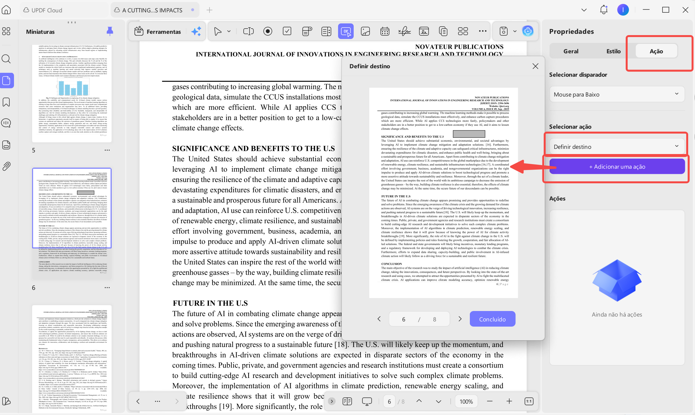Open the Definir destino action dropdown
Image resolution: width=695 pixels, height=415 pixels.
pyautogui.click(x=617, y=147)
